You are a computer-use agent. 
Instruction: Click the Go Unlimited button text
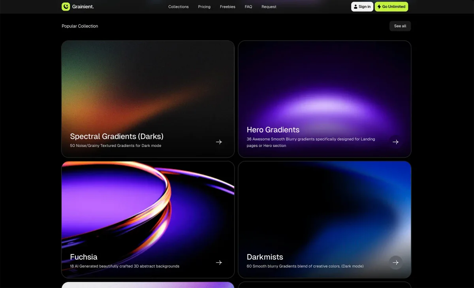(393, 7)
